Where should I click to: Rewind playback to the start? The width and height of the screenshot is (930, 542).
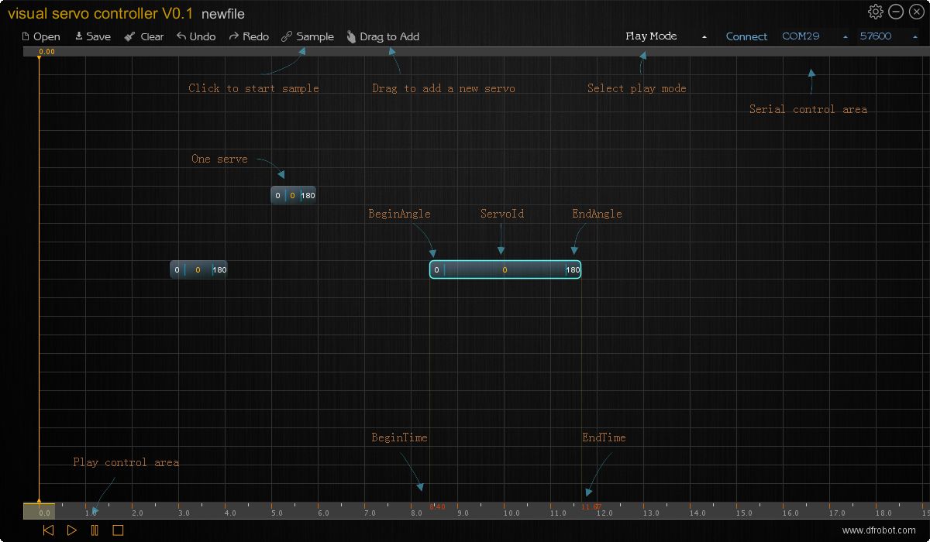(48, 530)
